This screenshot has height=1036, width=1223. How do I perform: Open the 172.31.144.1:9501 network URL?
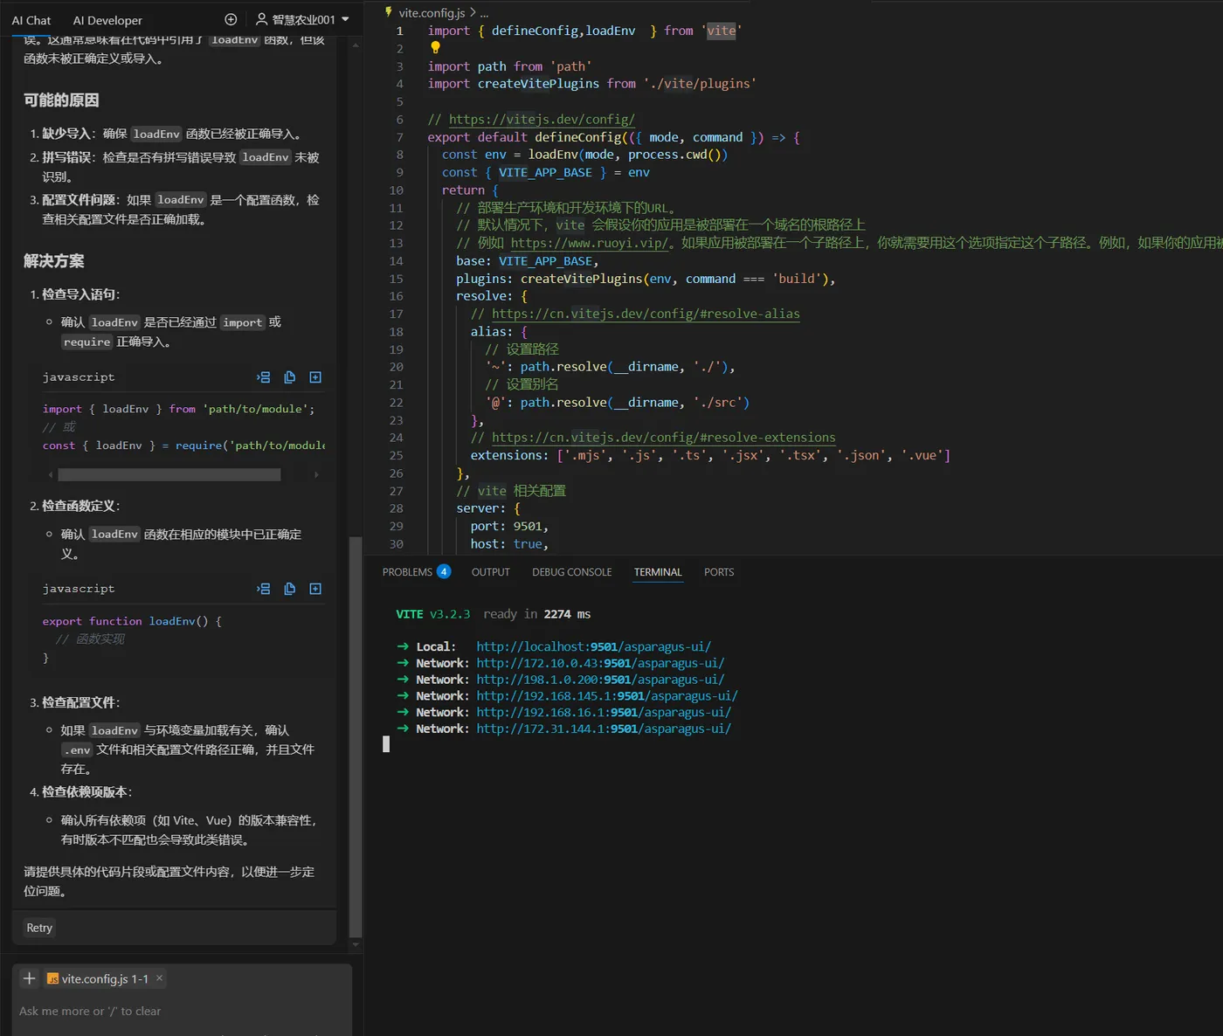pos(604,729)
